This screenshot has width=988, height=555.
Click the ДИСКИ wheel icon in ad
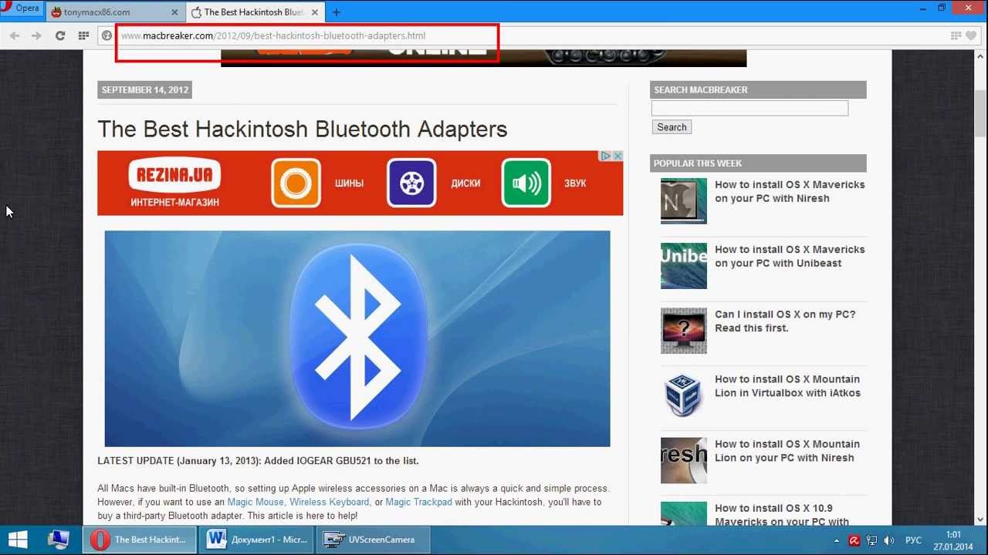tap(411, 183)
